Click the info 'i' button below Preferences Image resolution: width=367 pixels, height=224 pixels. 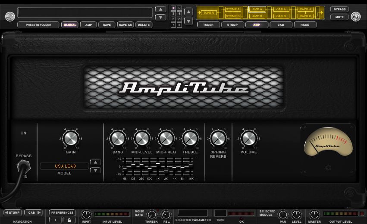(x=56, y=220)
